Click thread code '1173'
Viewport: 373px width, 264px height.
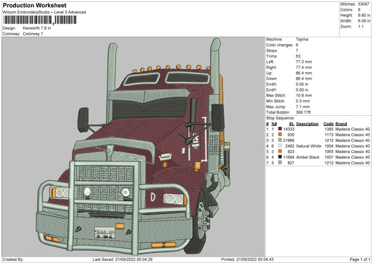coord(329,134)
